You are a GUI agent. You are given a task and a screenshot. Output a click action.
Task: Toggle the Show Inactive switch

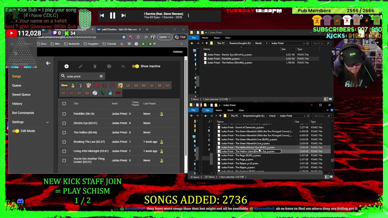coord(135,66)
